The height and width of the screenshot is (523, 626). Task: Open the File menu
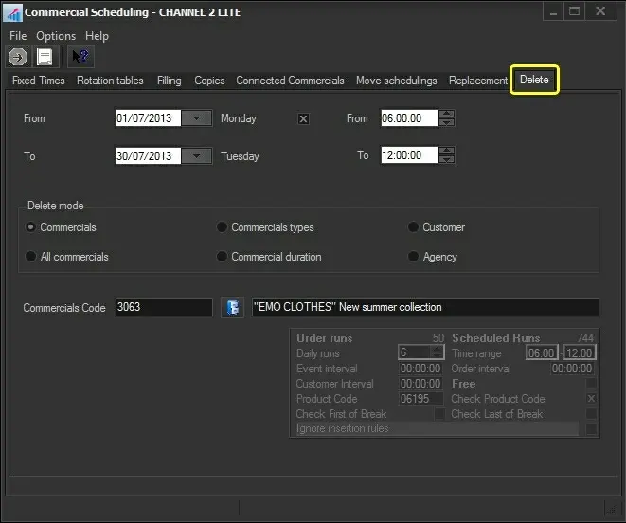(x=18, y=36)
